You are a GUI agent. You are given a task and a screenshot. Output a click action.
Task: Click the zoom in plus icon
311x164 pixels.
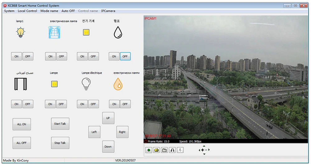coord(202,150)
